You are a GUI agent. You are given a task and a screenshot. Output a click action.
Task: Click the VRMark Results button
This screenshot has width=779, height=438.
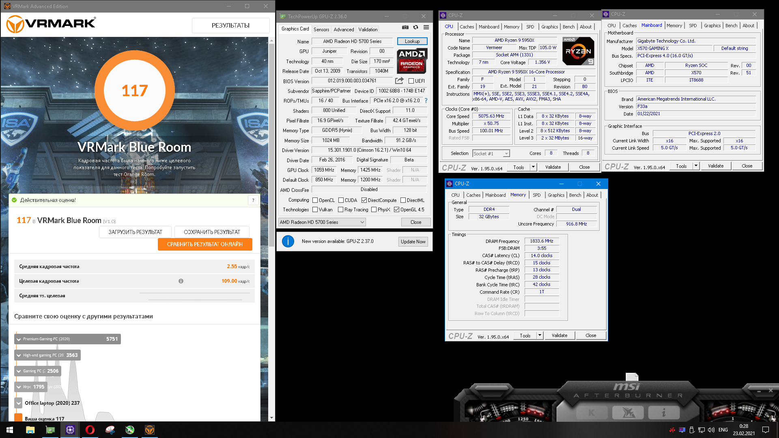point(230,26)
